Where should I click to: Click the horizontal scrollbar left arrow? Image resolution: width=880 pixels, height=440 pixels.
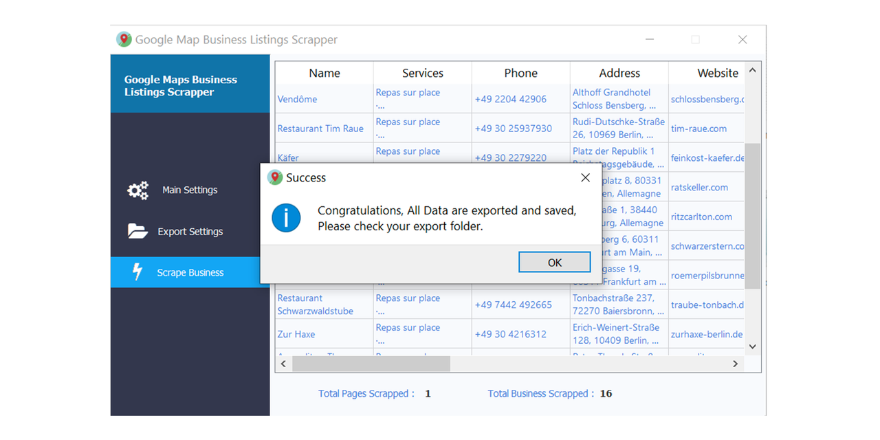coord(283,364)
